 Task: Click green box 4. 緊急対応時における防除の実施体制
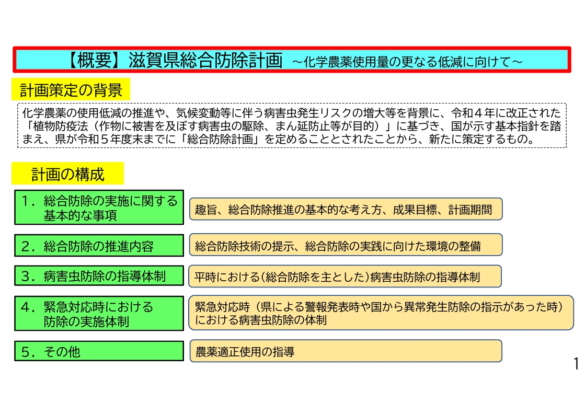(99, 314)
